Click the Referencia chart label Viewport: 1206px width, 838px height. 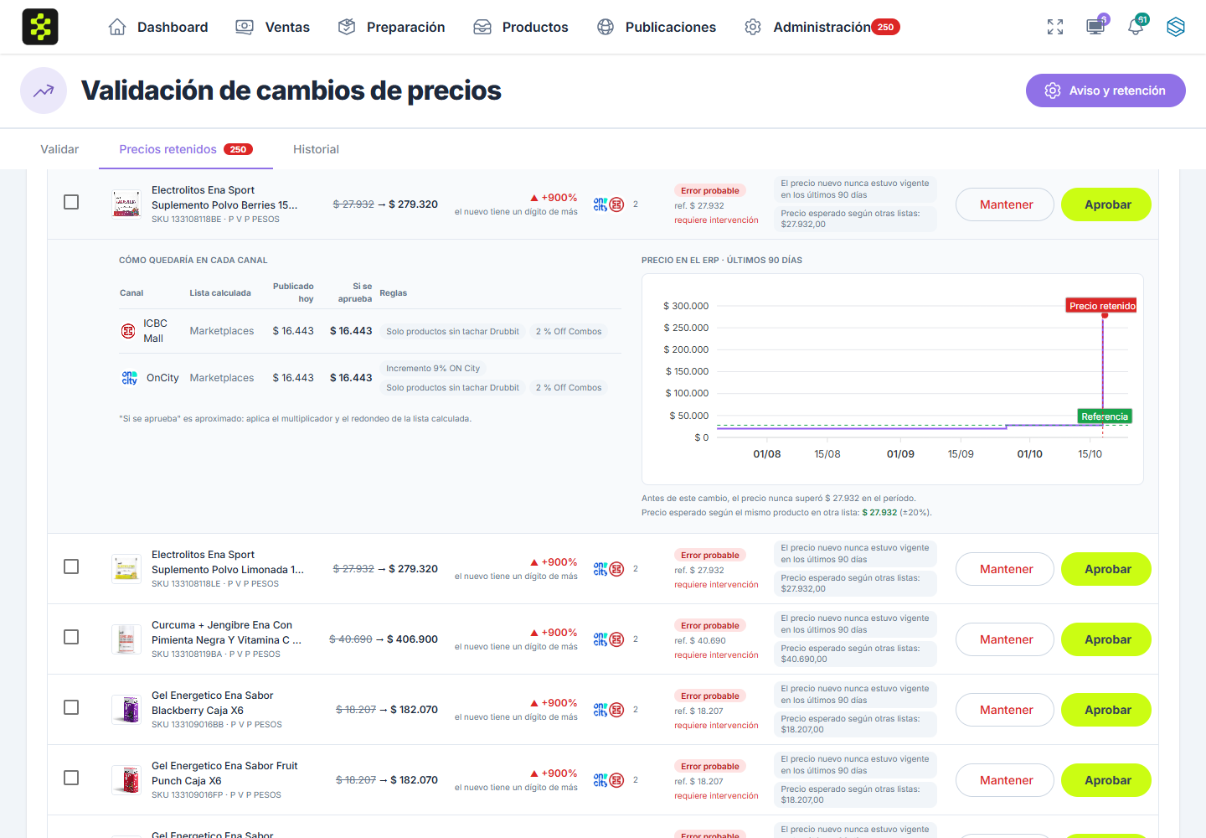[x=1105, y=416]
